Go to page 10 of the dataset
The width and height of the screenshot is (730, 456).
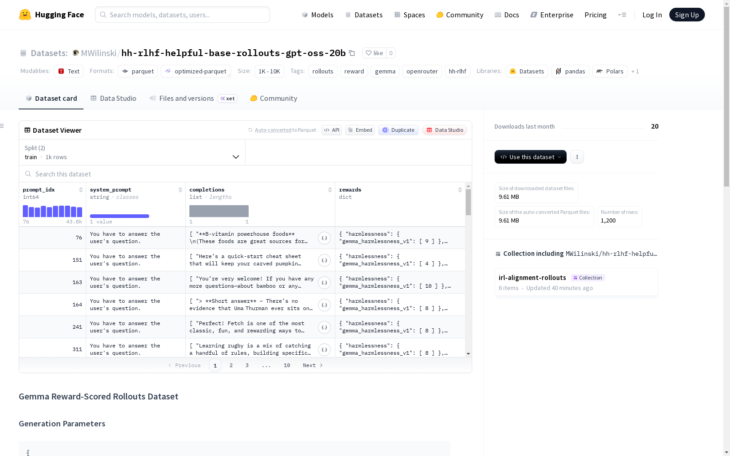pyautogui.click(x=287, y=365)
